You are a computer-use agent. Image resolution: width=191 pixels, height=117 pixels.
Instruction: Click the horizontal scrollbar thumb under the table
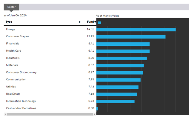tap(50, 114)
